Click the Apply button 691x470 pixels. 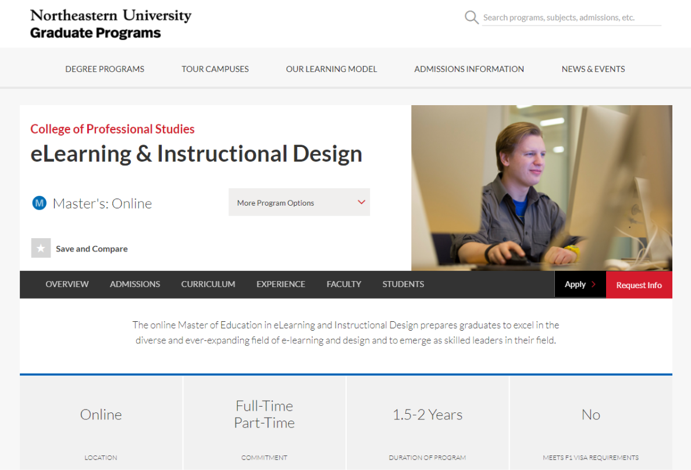[580, 284]
